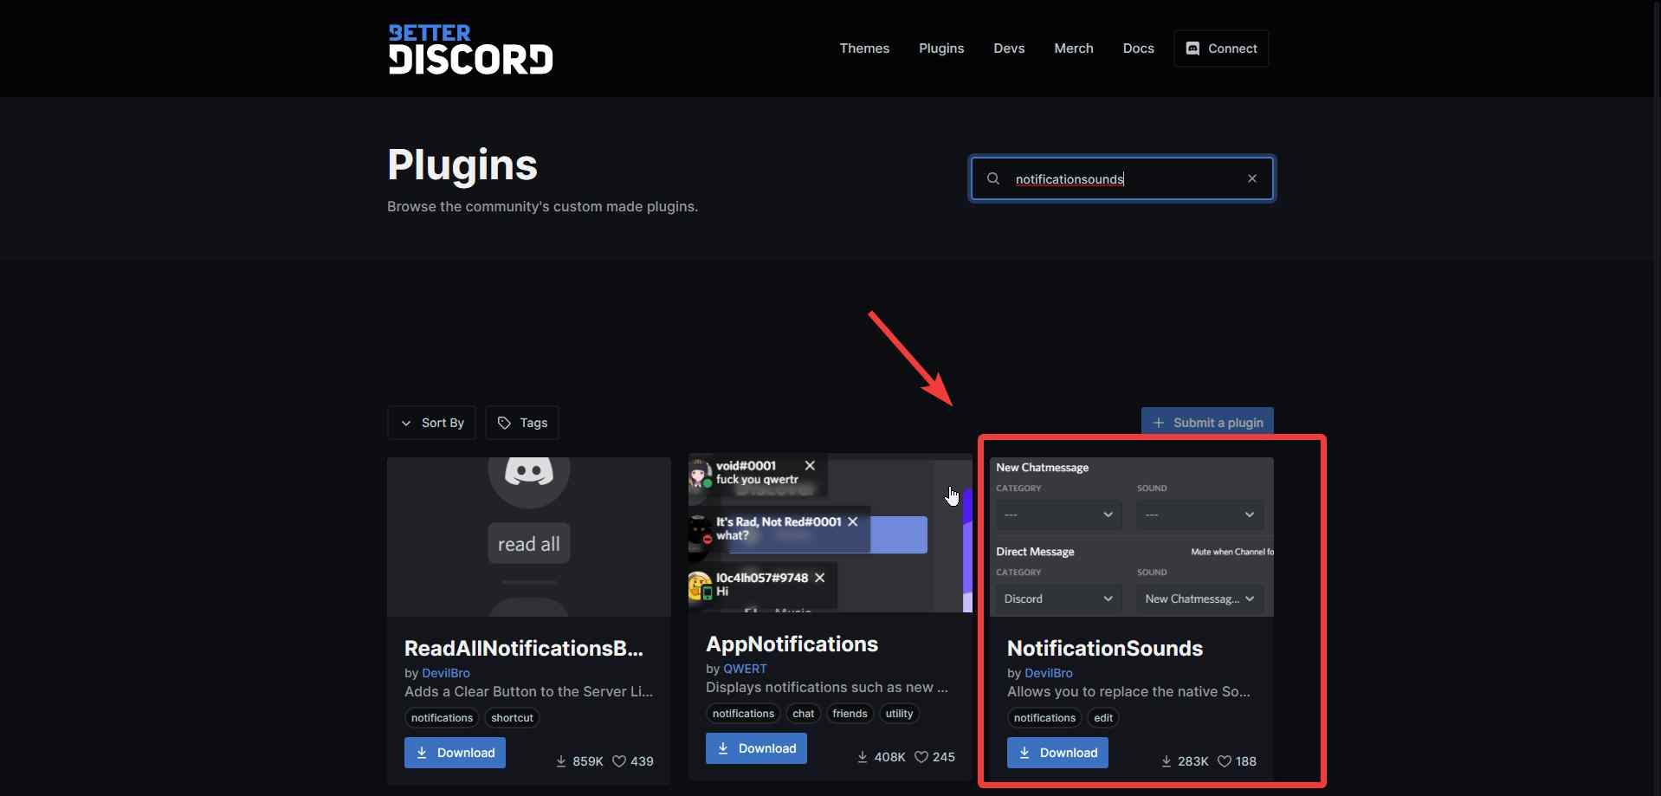Click the Plugins page heading
The width and height of the screenshot is (1661, 796).
[462, 165]
